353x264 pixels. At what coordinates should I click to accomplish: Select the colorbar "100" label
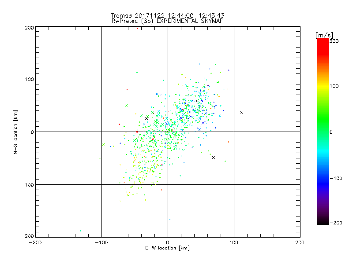tap(334, 86)
